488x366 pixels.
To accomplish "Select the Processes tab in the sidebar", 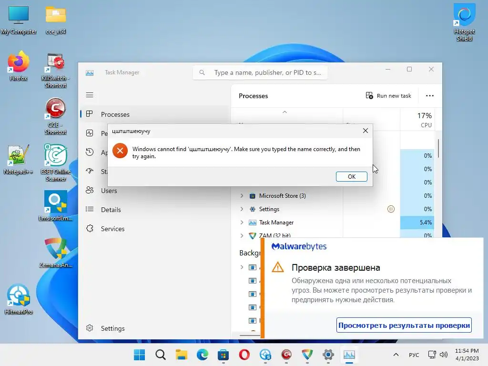I will pos(155,114).
